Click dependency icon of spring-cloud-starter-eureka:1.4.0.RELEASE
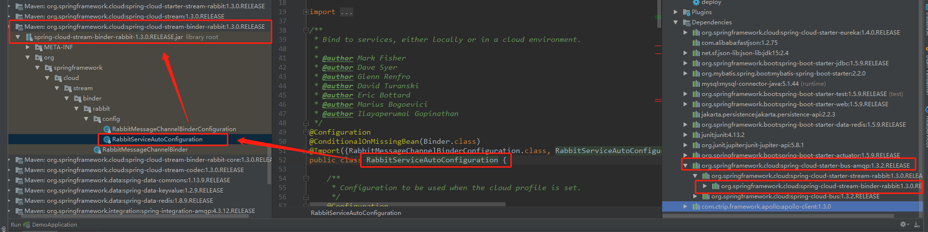Viewport: 928px width, 232px height. click(696, 33)
